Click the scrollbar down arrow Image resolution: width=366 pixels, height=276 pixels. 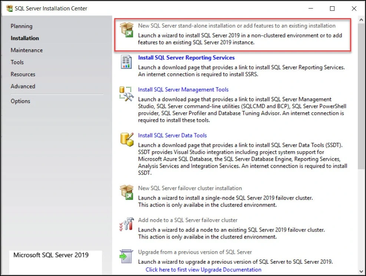click(361, 271)
